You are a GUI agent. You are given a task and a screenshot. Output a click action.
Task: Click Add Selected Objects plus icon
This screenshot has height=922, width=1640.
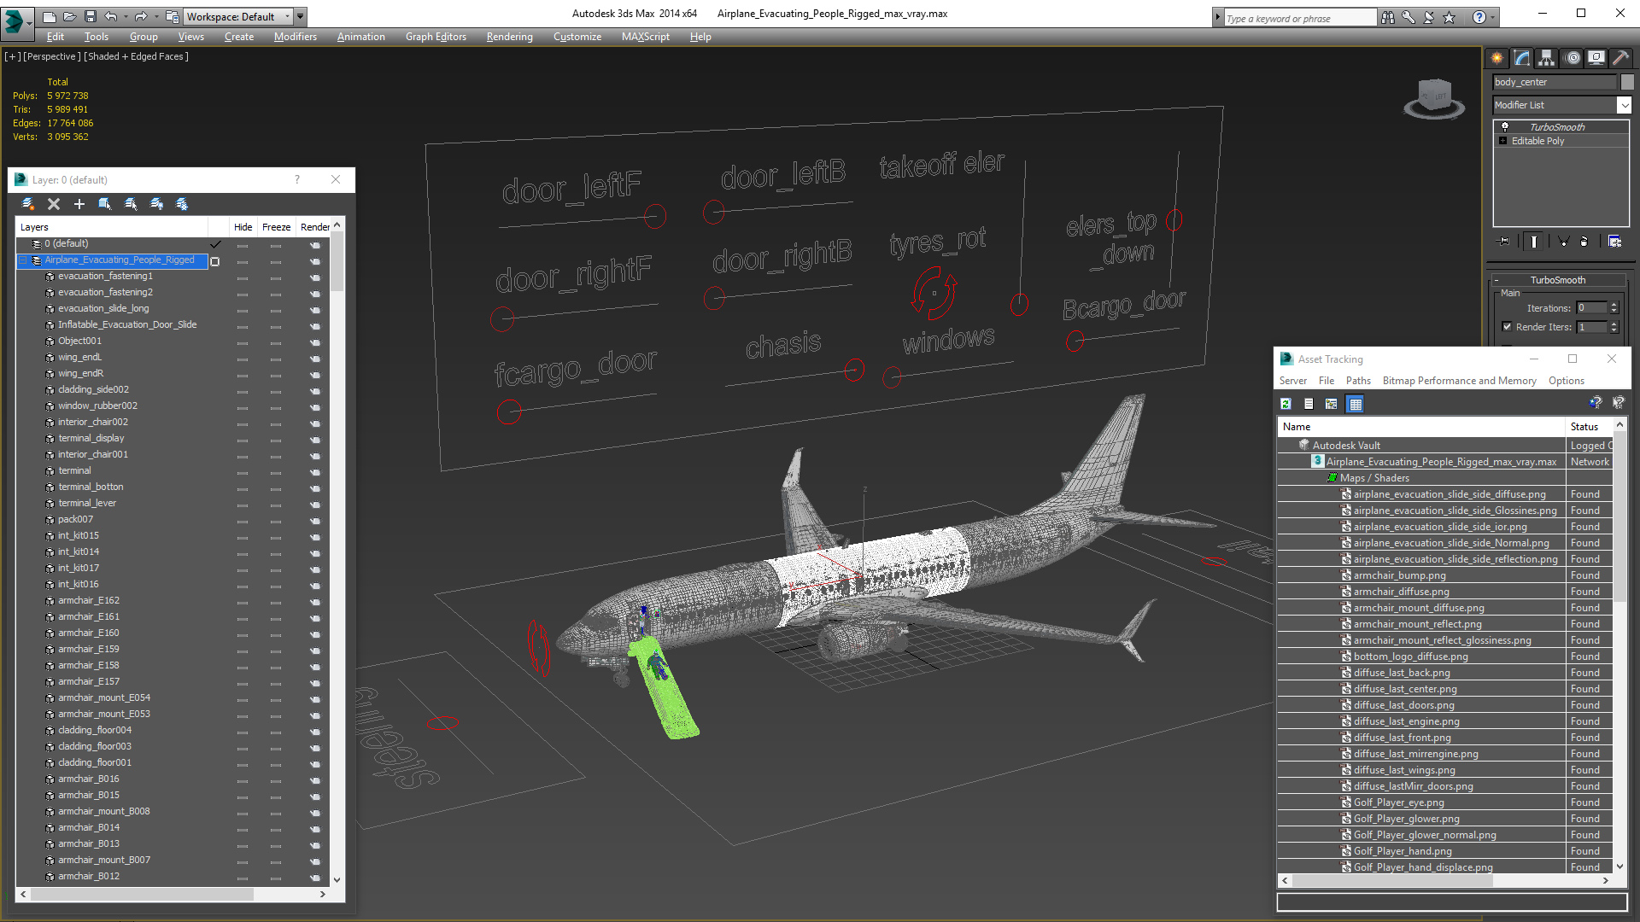79,204
